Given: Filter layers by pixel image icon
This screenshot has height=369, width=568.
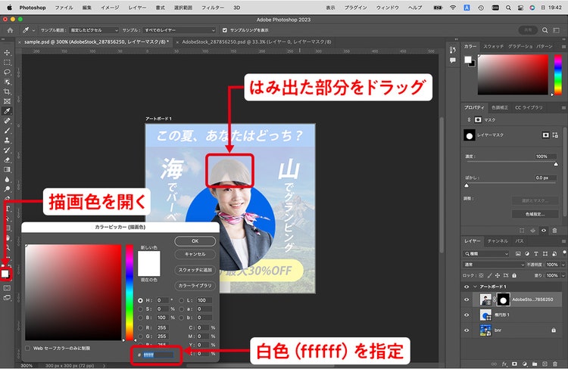Looking at the screenshot, I should 518,254.
